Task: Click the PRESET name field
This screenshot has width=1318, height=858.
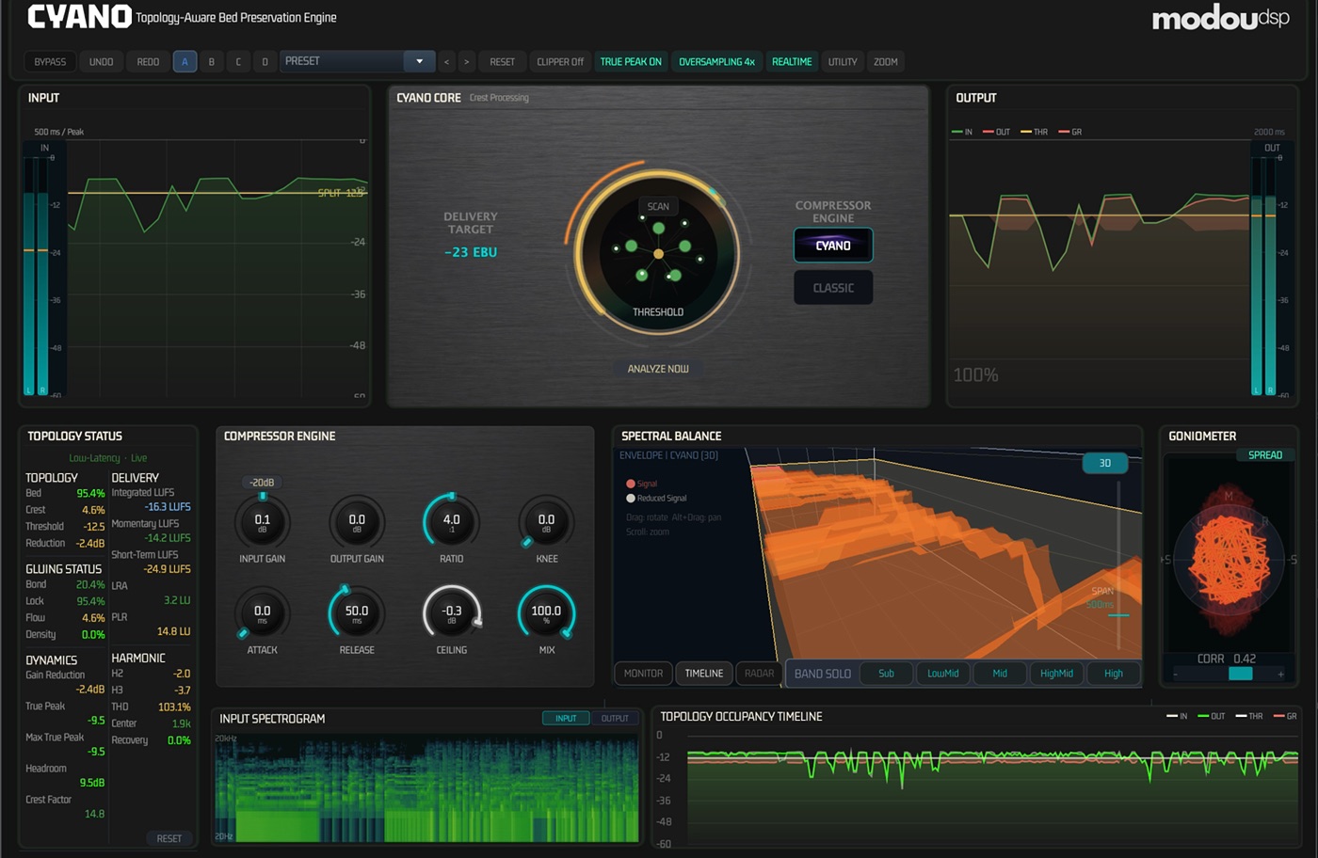Action: [x=343, y=61]
